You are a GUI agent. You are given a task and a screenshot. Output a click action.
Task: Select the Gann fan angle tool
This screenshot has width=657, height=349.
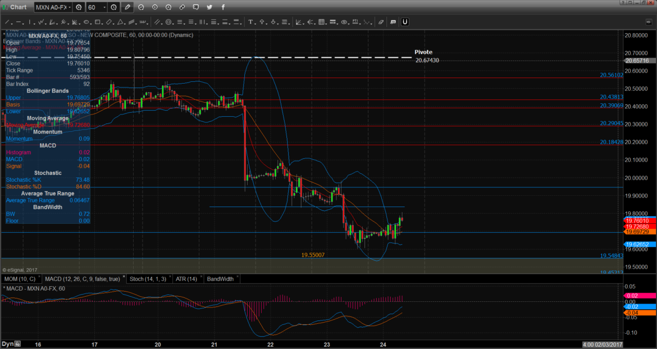pos(299,22)
